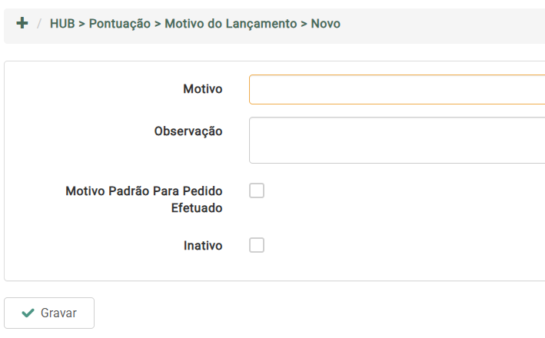This screenshot has width=545, height=338.
Task: Click into the Observação text area
Action: [x=396, y=140]
